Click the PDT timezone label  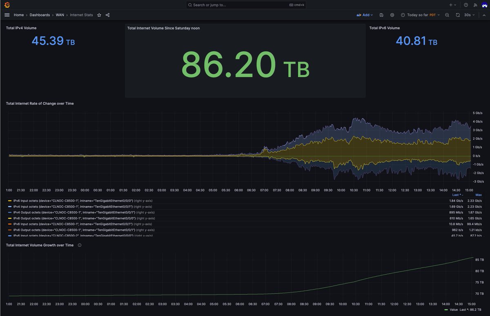[x=432, y=15]
